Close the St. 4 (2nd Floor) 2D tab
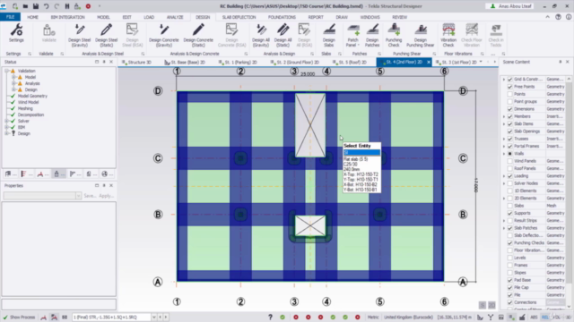The height and width of the screenshot is (322, 574). [x=429, y=62]
